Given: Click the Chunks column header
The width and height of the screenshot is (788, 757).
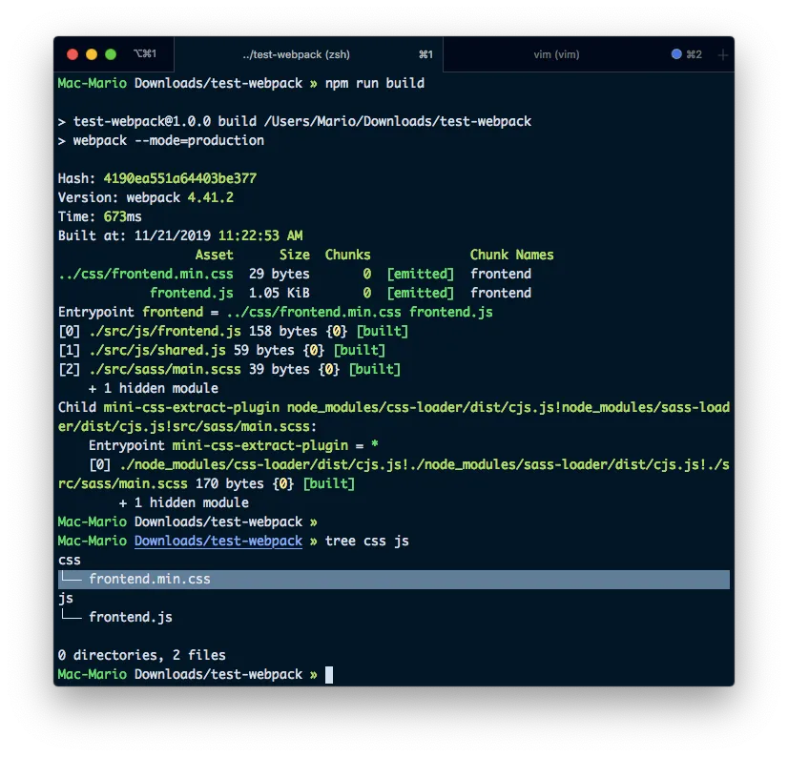Looking at the screenshot, I should coord(348,256).
